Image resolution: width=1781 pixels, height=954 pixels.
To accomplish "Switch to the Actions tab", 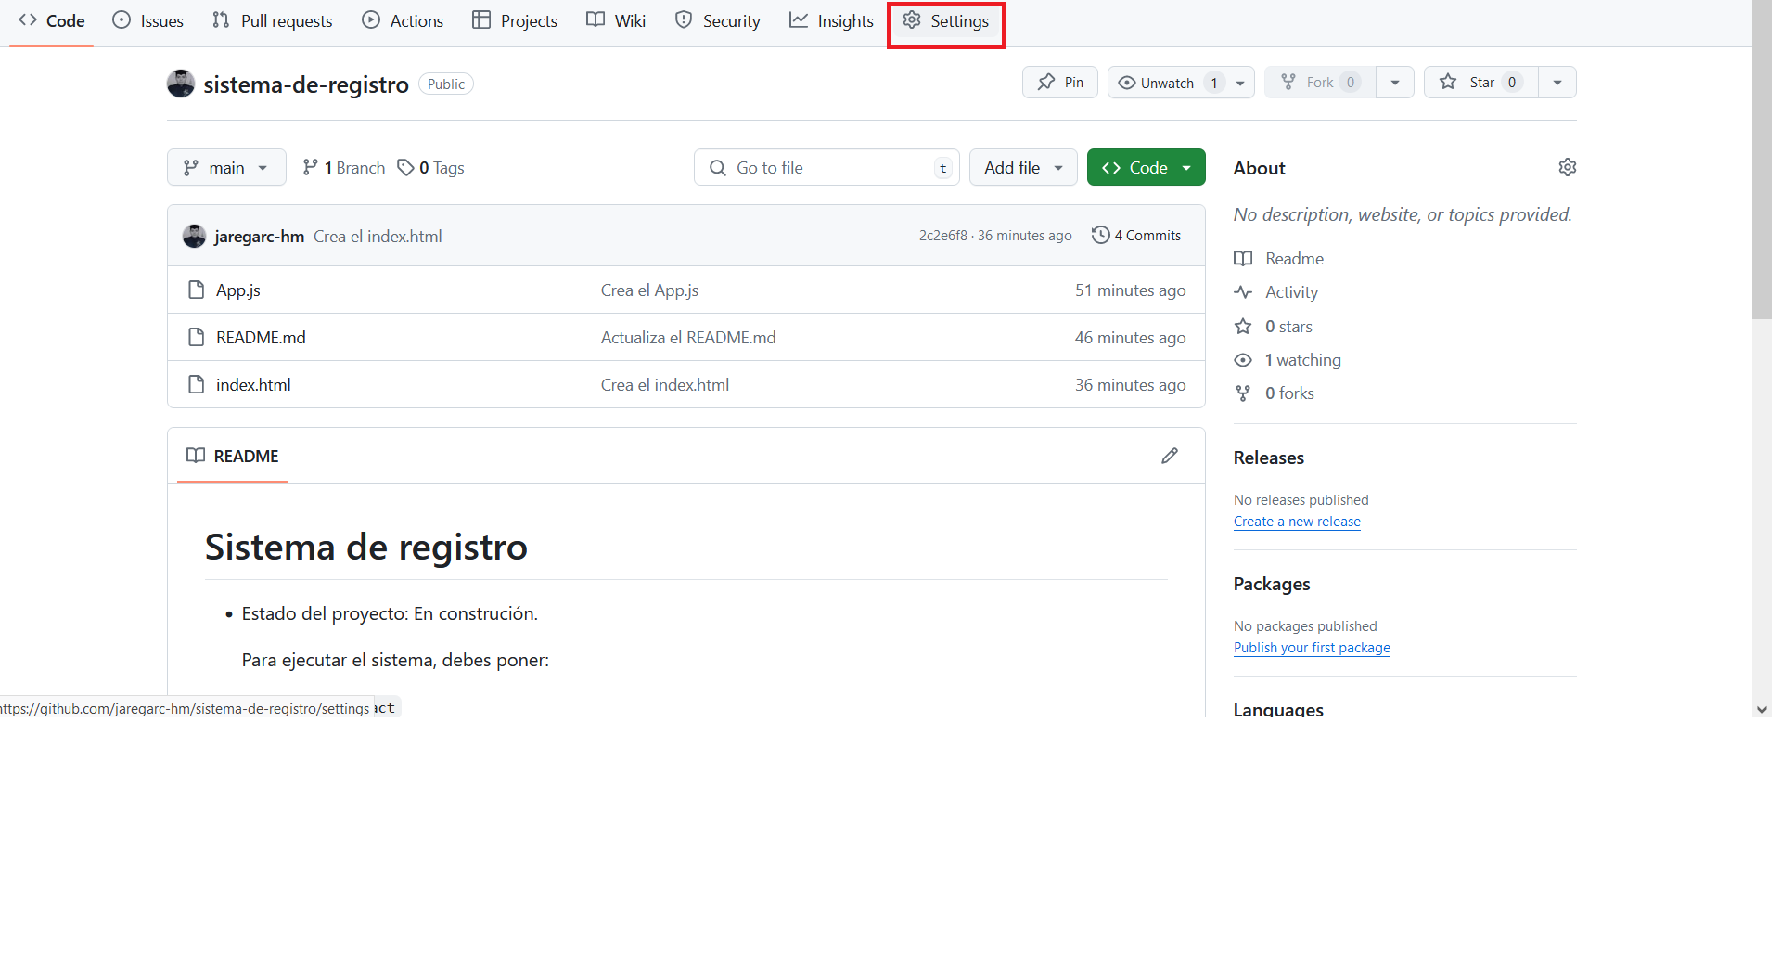I will pyautogui.click(x=403, y=20).
